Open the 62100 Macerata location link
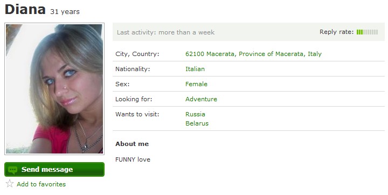The width and height of the screenshot is (388, 195). coord(253,54)
